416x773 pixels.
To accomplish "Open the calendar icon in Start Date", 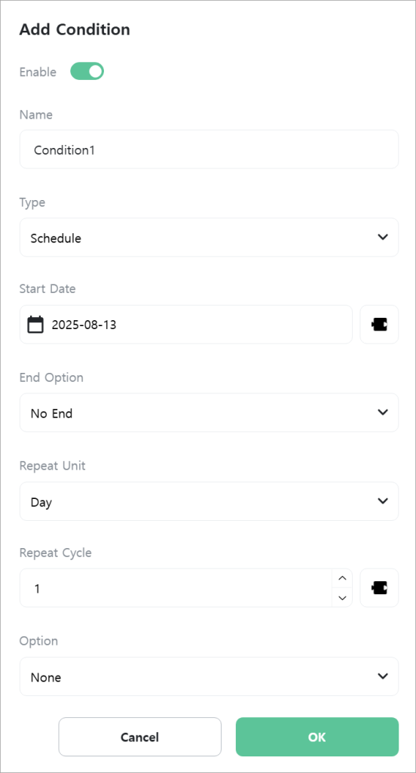I will 35,325.
